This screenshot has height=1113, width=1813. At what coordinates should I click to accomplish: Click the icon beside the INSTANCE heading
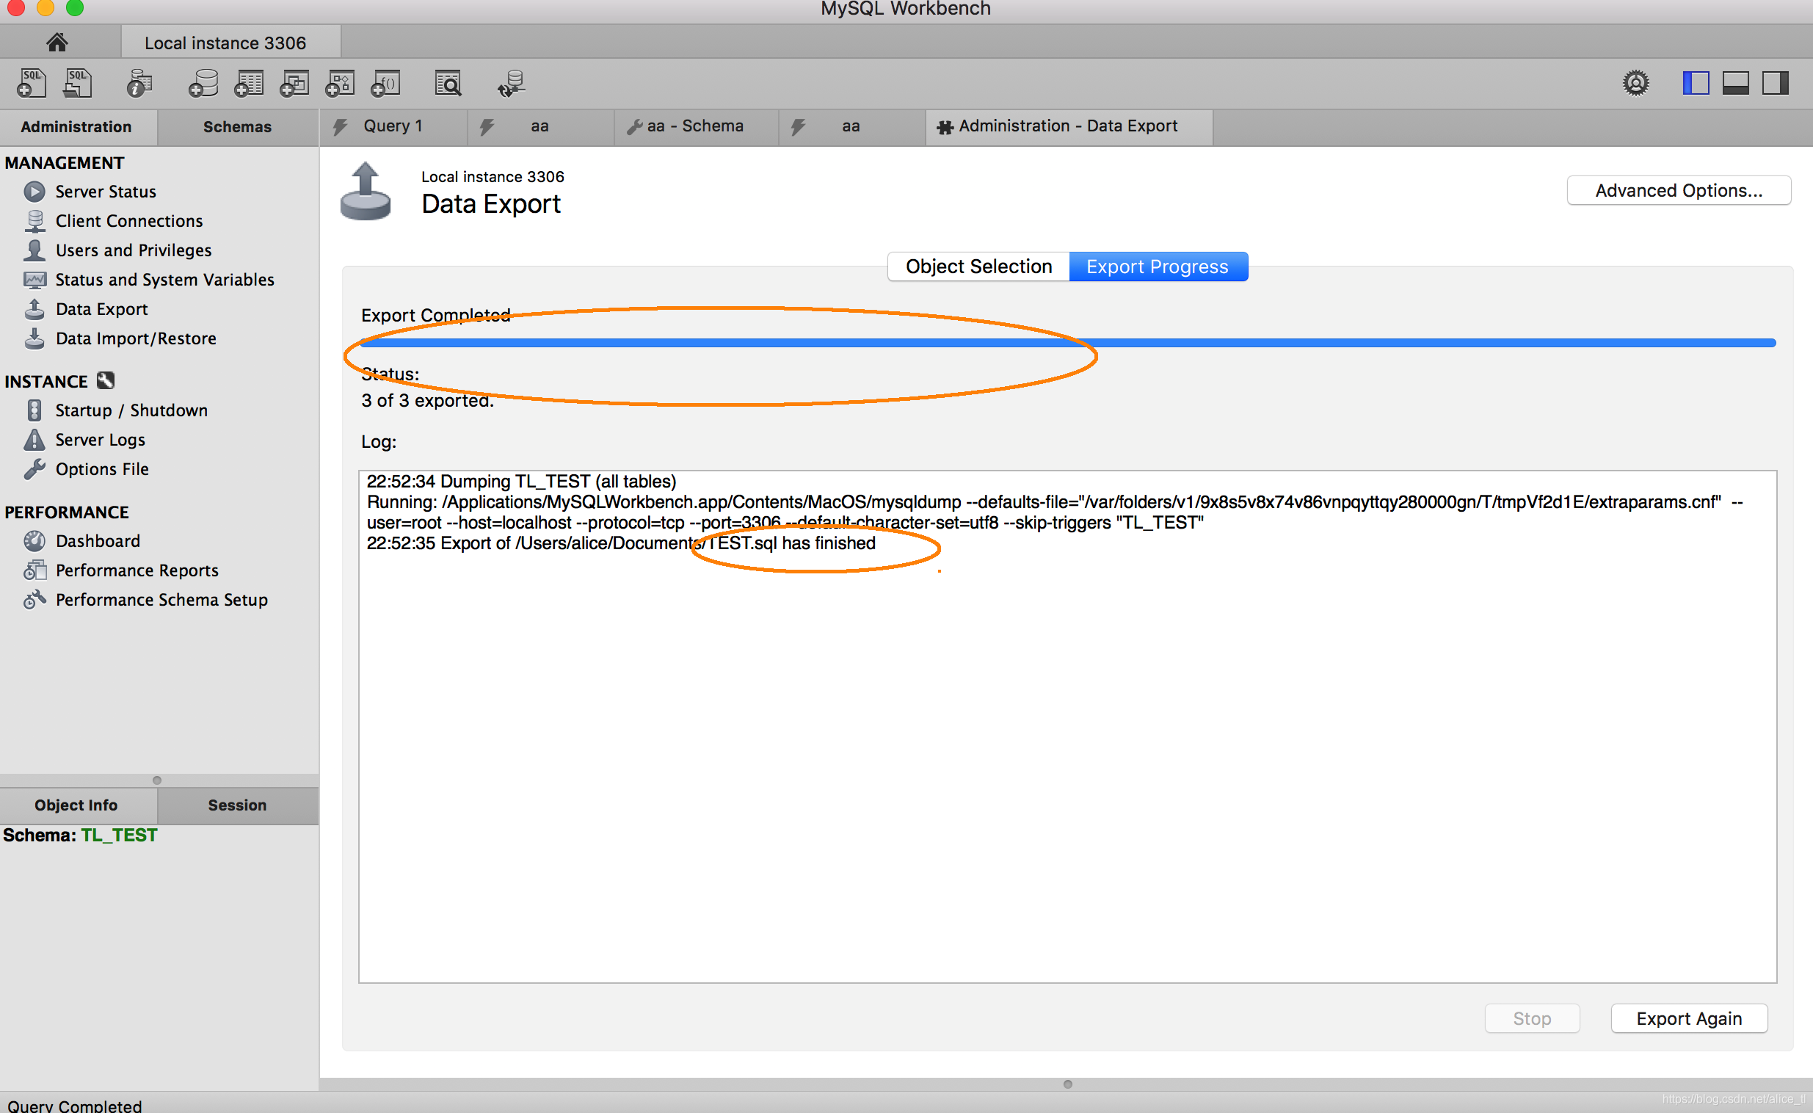point(106,380)
